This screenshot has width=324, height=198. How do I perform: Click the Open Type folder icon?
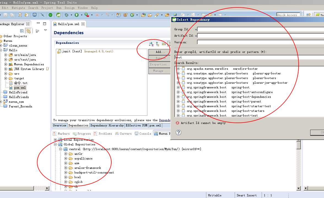(x=143, y=15)
